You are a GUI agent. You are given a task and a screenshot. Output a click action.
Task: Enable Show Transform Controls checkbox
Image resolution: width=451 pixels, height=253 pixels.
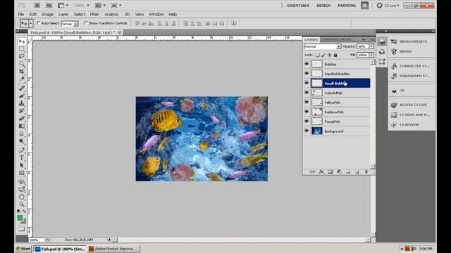click(x=86, y=23)
